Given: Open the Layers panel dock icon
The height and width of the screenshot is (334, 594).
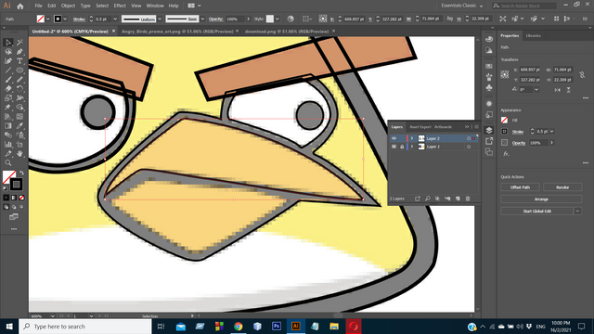Looking at the screenshot, I should click(489, 130).
